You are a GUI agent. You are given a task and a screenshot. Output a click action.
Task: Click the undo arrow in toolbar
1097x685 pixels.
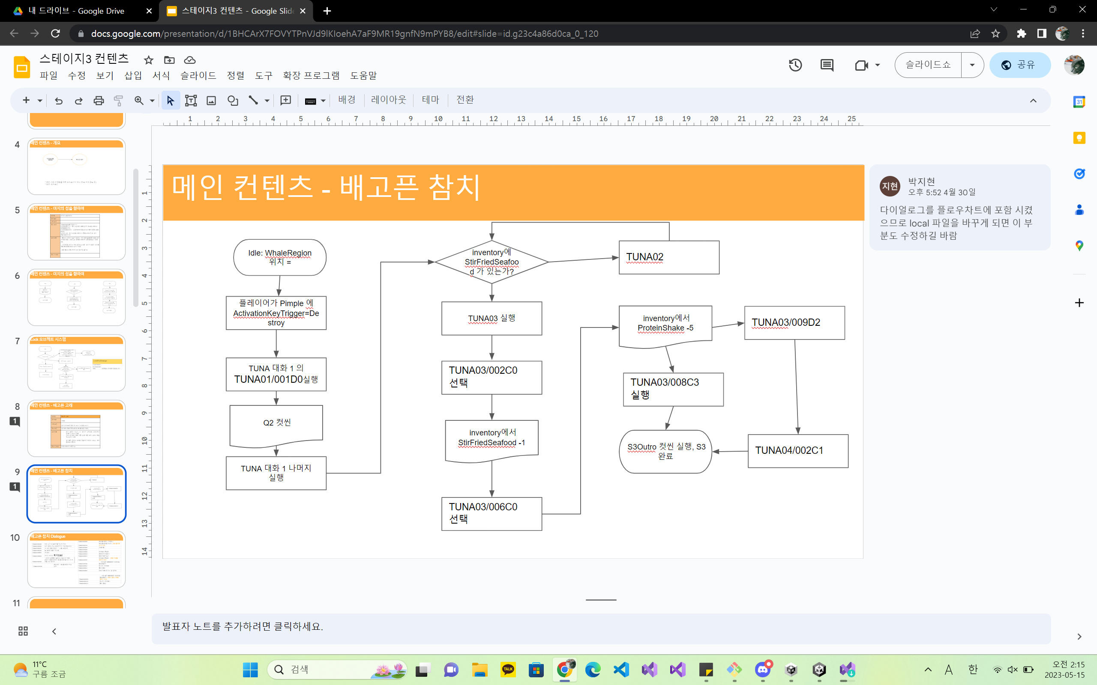coord(59,101)
